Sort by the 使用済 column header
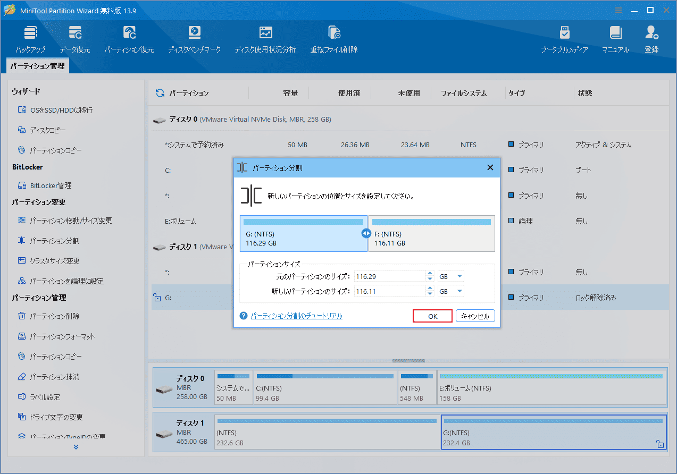The width and height of the screenshot is (677, 474). (x=349, y=93)
